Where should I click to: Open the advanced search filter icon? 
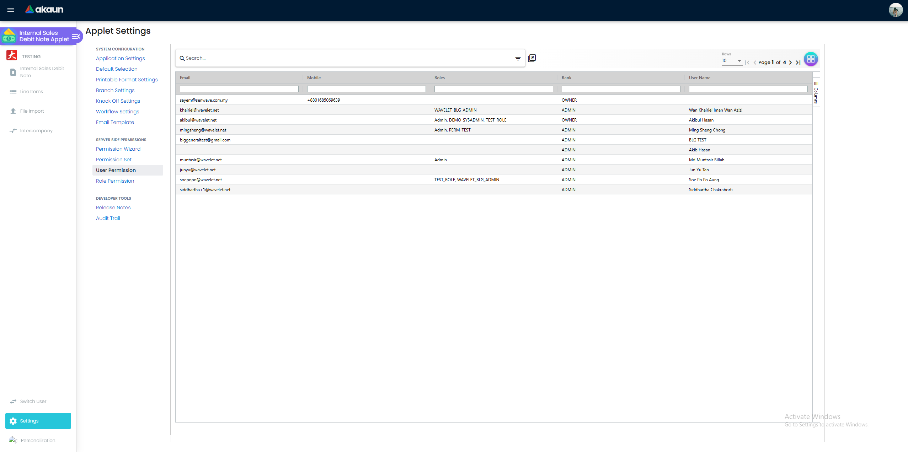[518, 58]
